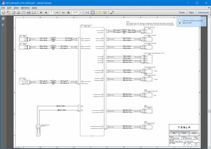Switch to read mode view
This screenshot has width=211, height=149.
[x=112, y=13]
